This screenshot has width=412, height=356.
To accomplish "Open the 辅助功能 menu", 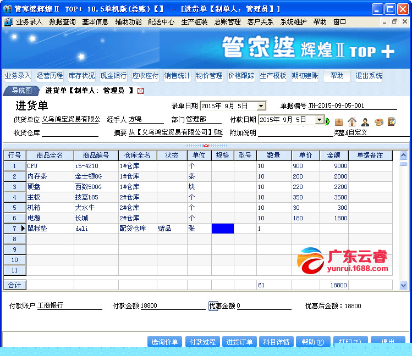I will pyautogui.click(x=128, y=22).
